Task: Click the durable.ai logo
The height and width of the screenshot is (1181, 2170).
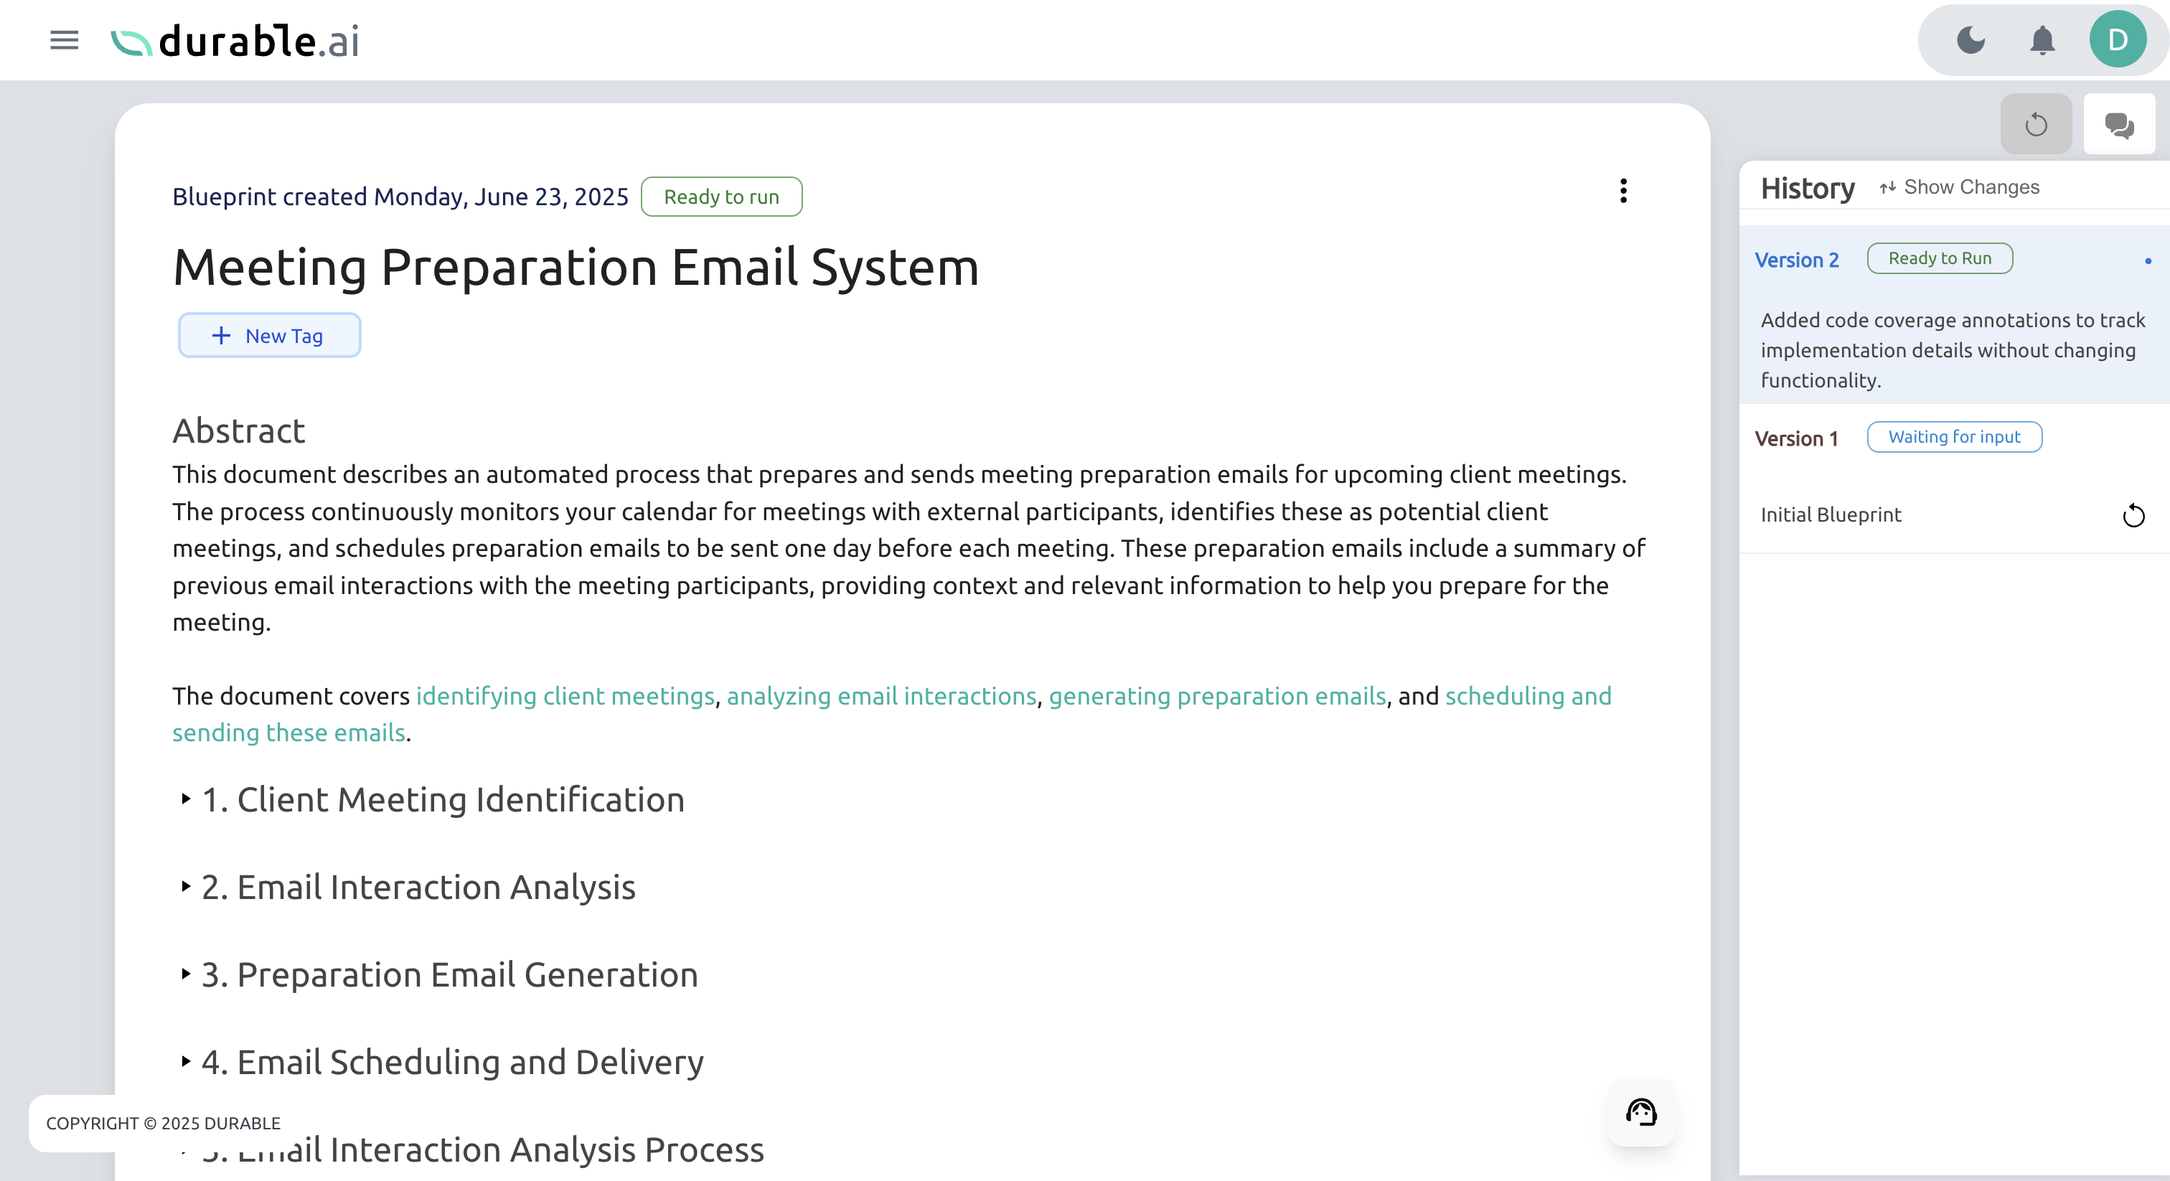Action: 234,40
